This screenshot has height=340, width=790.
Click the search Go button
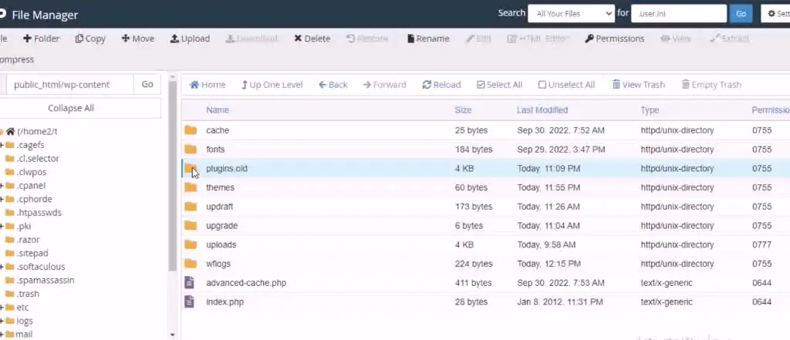pos(741,14)
